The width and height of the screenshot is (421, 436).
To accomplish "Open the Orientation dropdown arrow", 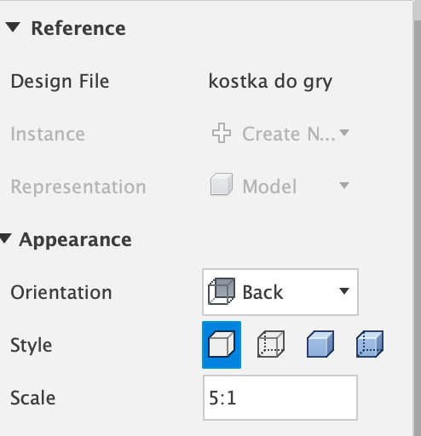I will 344,291.
